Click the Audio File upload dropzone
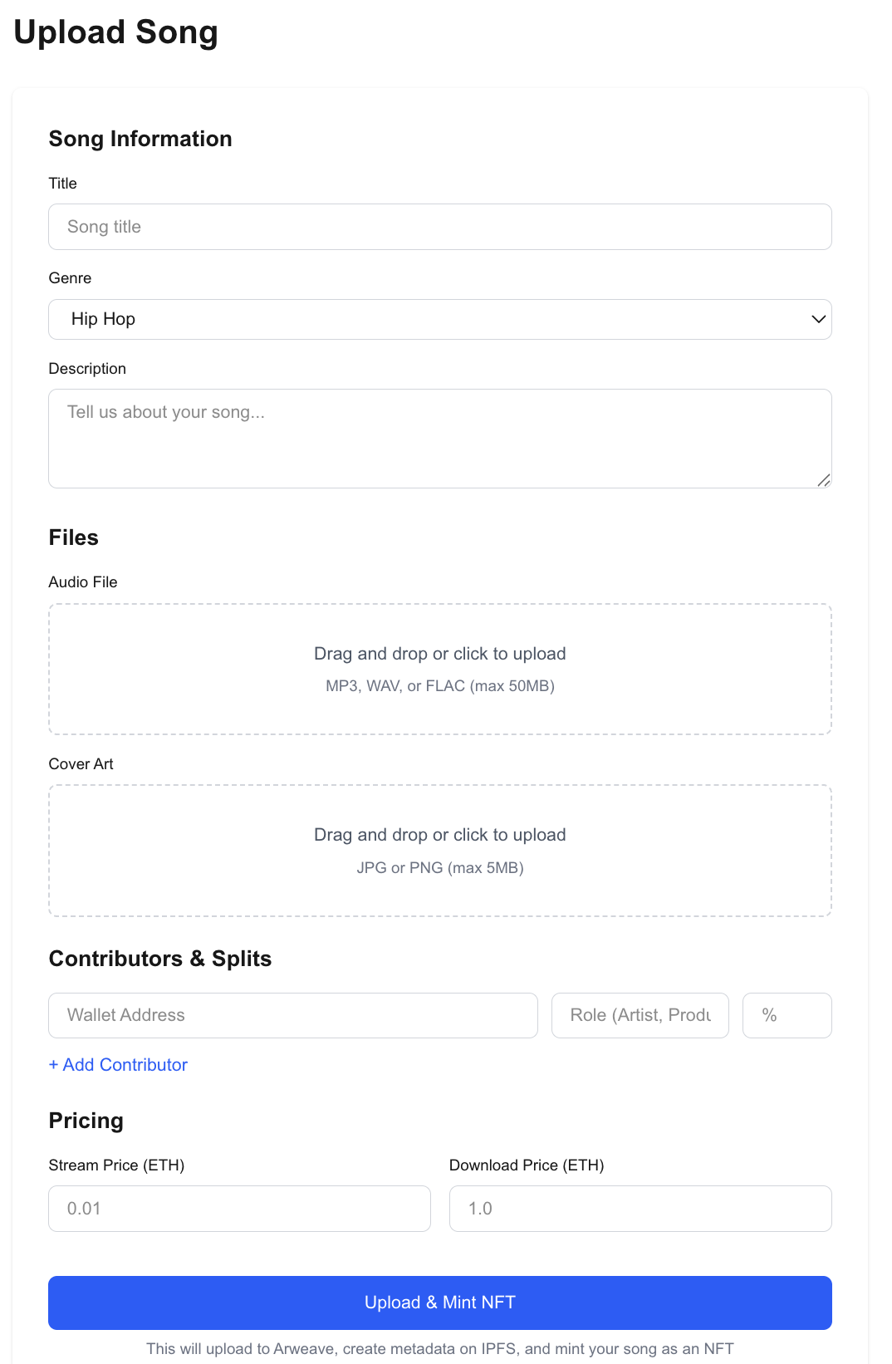The image size is (892, 1364). (x=439, y=669)
